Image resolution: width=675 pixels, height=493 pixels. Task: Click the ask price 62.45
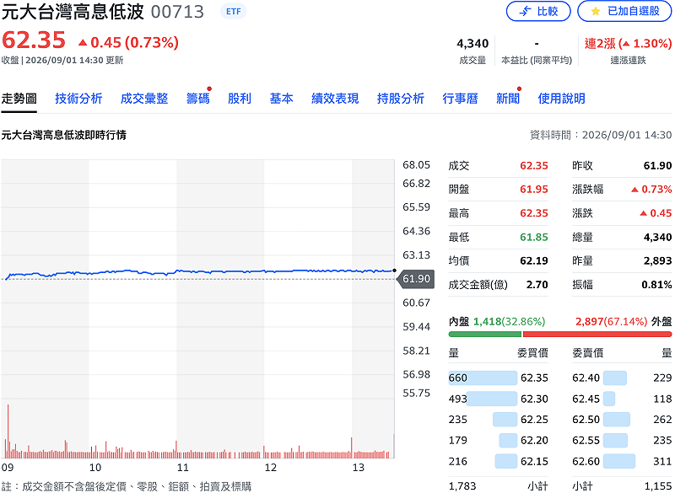[586, 399]
